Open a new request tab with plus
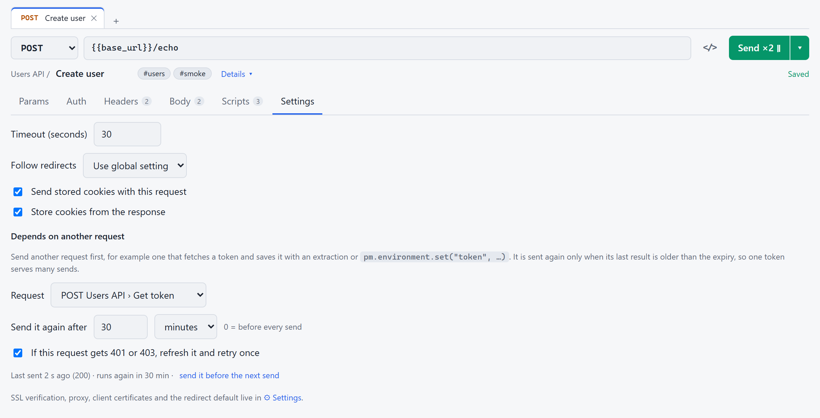The height and width of the screenshot is (418, 820). [116, 21]
